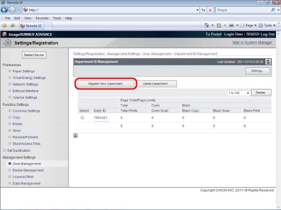Jump to top of page arrow icon
This screenshot has width=281, height=210.
75,136
